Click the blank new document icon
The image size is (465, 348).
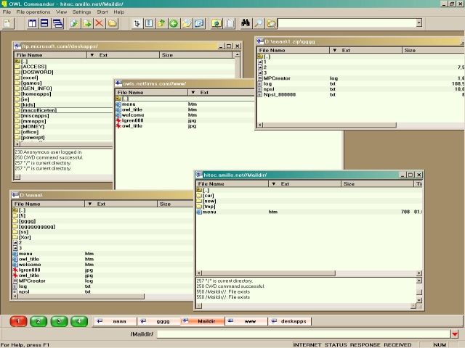tap(8, 23)
